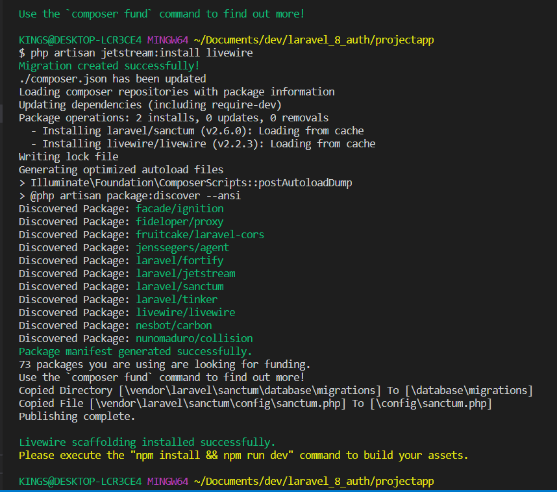The height and width of the screenshot is (492, 557).
Task: Click the fruitcake/laravel-cors package name
Action: click(x=200, y=234)
